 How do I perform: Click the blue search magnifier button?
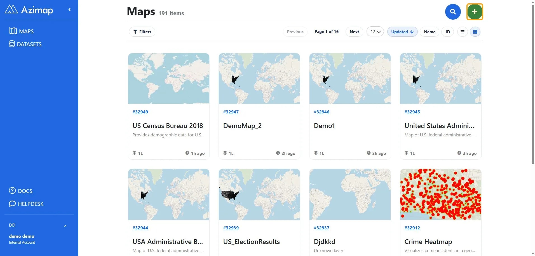(x=453, y=12)
